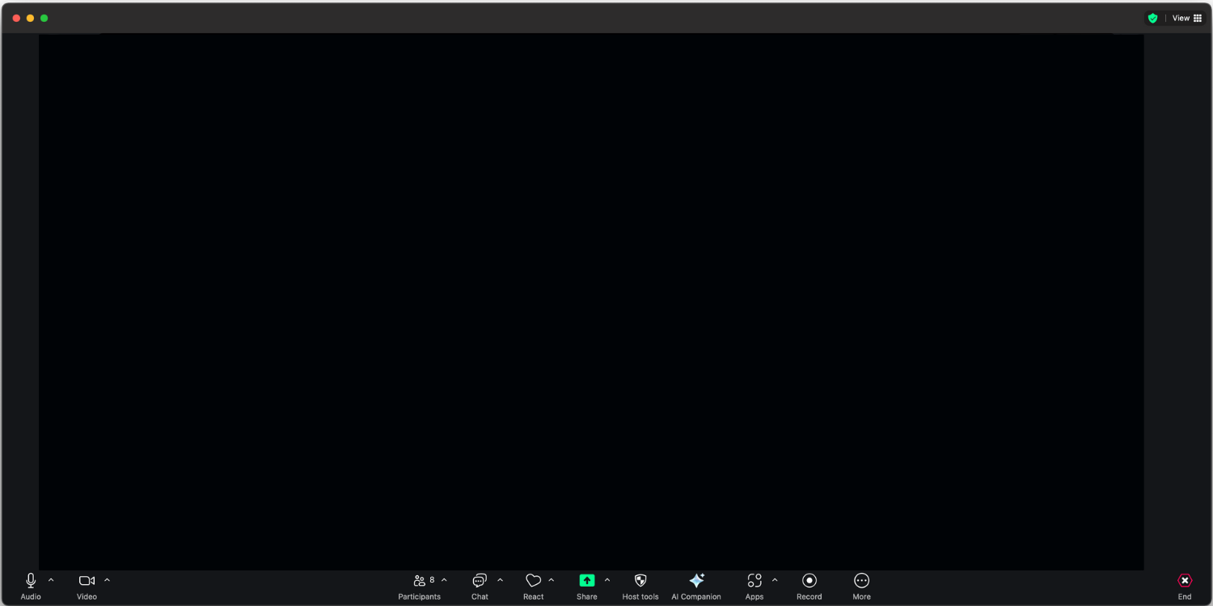Expand reactions chevron next to React
The image size is (1213, 606).
click(x=552, y=580)
